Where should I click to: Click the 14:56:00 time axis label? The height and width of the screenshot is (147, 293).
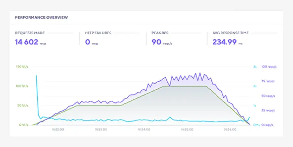[230, 129]
